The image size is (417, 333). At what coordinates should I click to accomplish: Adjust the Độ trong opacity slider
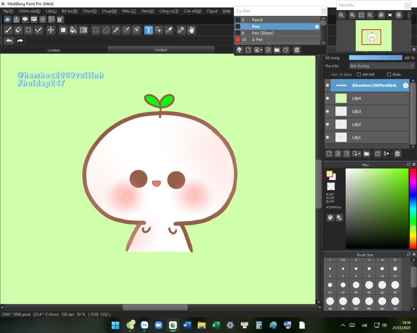pyautogui.click(x=375, y=58)
